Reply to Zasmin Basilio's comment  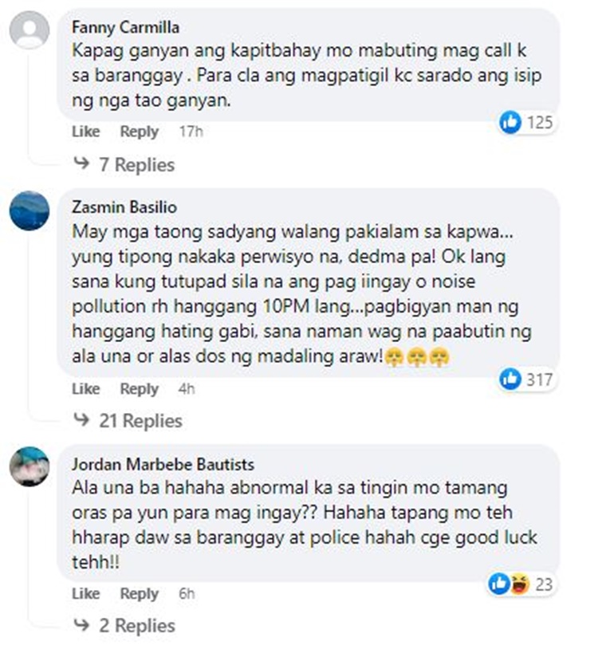pyautogui.click(x=140, y=390)
